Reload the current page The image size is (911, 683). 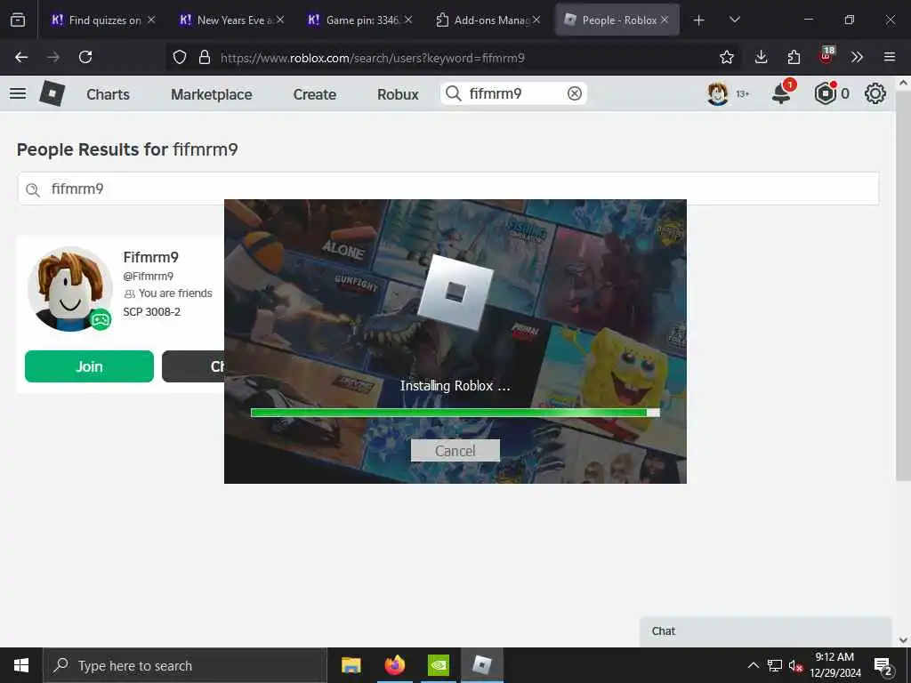(x=85, y=57)
